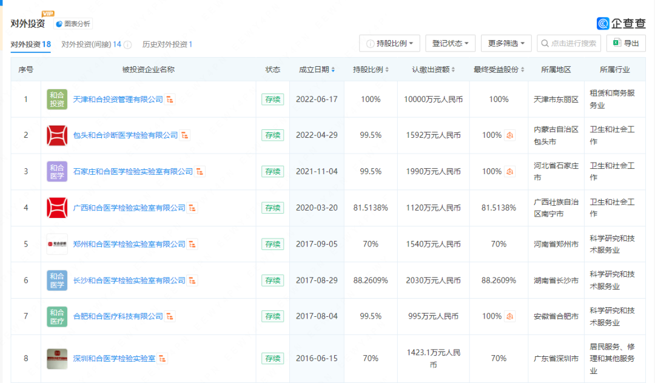This screenshot has width=655, height=383.
Task: Click the 长沙和合医学 company logo thumbnail
Action: coord(57,280)
